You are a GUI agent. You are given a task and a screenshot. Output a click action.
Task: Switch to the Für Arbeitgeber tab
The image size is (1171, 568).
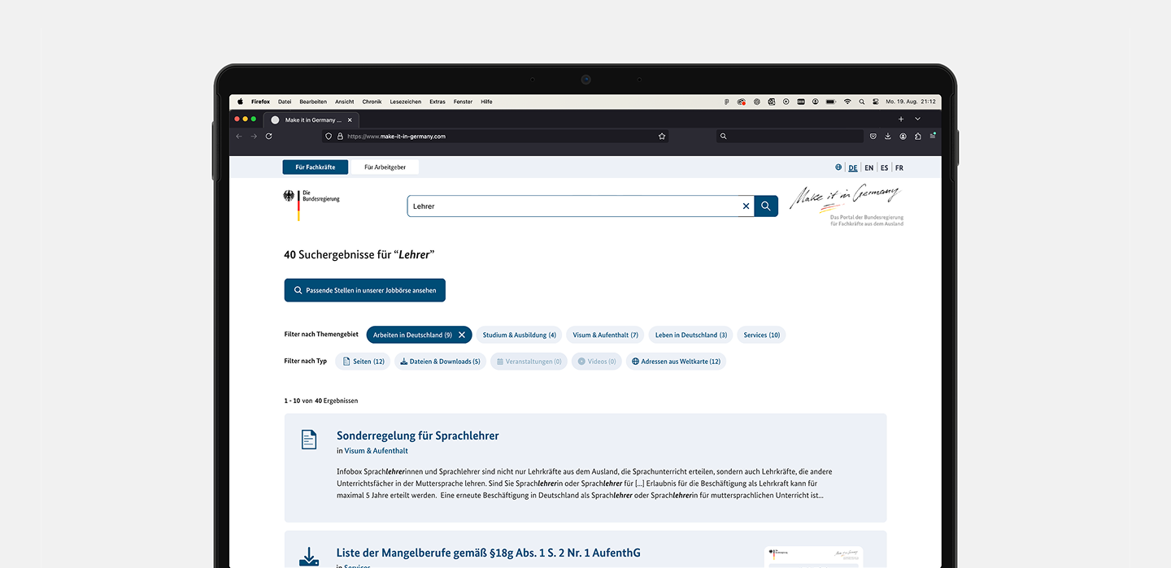point(385,167)
